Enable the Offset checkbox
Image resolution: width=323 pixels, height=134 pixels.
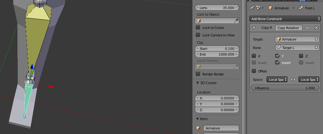coord(254,71)
